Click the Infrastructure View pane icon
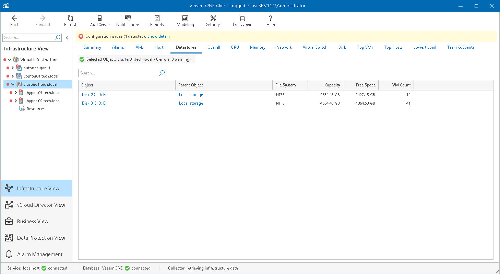This screenshot has height=274, width=500. pyautogui.click(x=9, y=188)
